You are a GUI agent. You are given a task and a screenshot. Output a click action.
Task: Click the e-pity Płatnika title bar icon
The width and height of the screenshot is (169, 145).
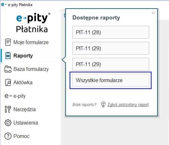pos(4,4)
